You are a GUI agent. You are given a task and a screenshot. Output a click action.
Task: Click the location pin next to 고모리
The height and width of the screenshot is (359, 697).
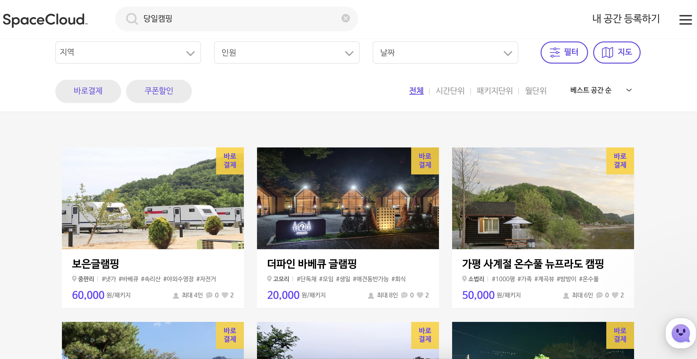click(x=269, y=279)
